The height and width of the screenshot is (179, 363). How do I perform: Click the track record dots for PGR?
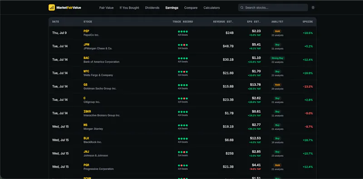(x=183, y=165)
